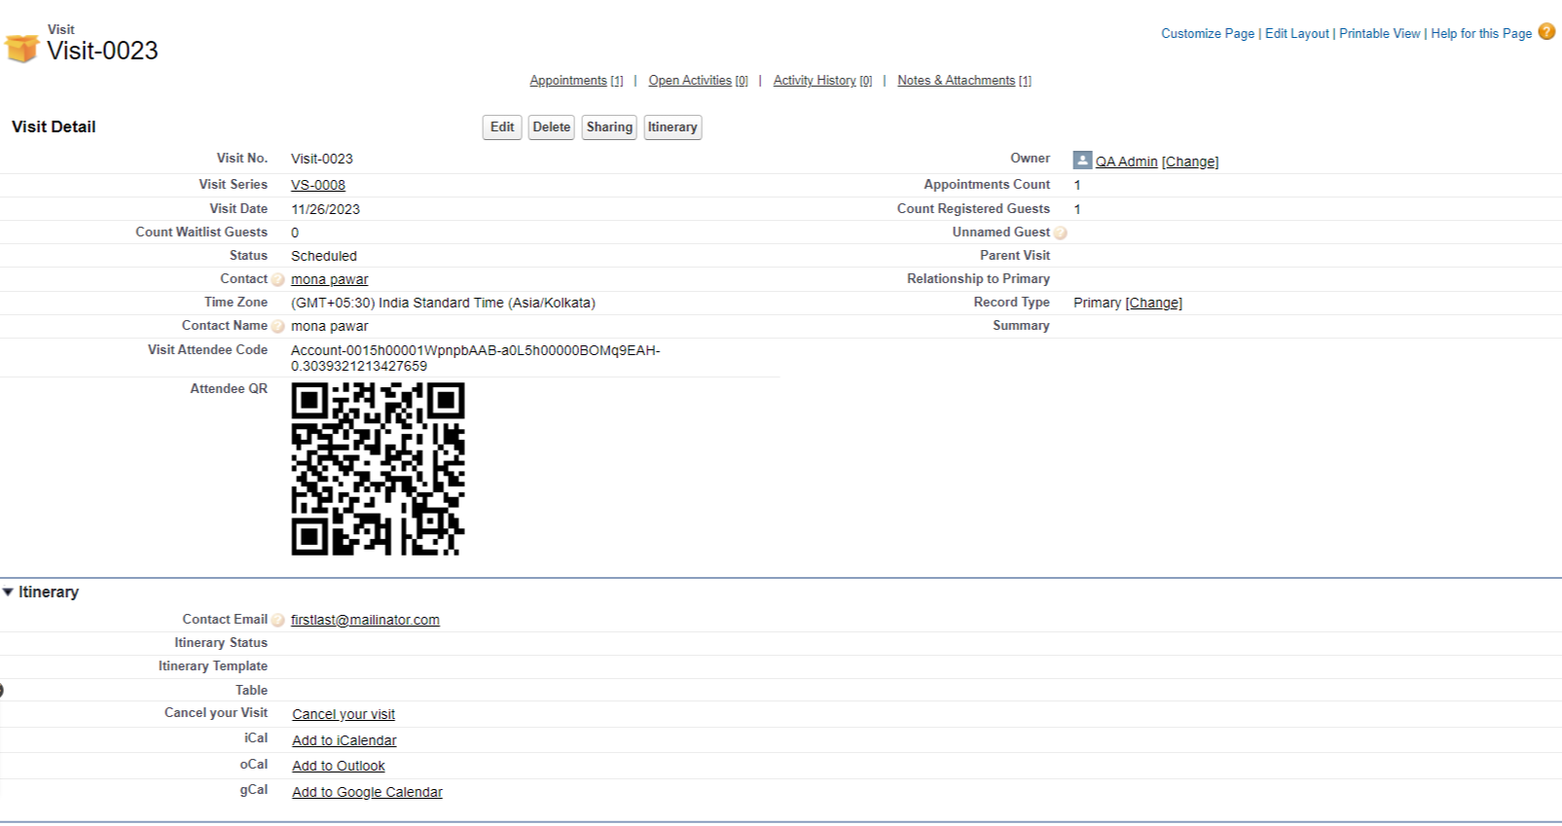The height and width of the screenshot is (826, 1562).
Task: Open the VS-0008 visit series link
Action: (318, 185)
